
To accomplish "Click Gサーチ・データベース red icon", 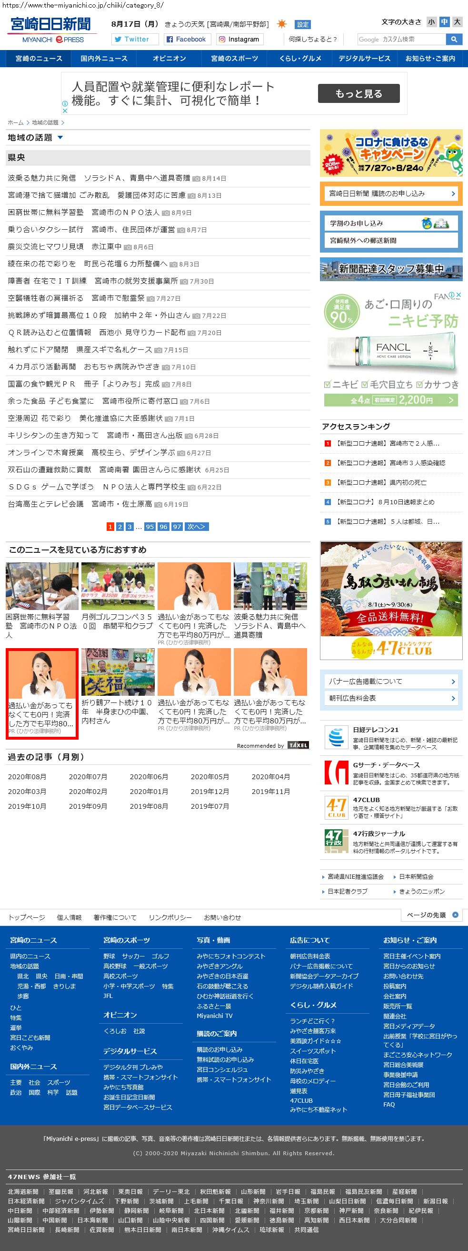I will (x=336, y=773).
